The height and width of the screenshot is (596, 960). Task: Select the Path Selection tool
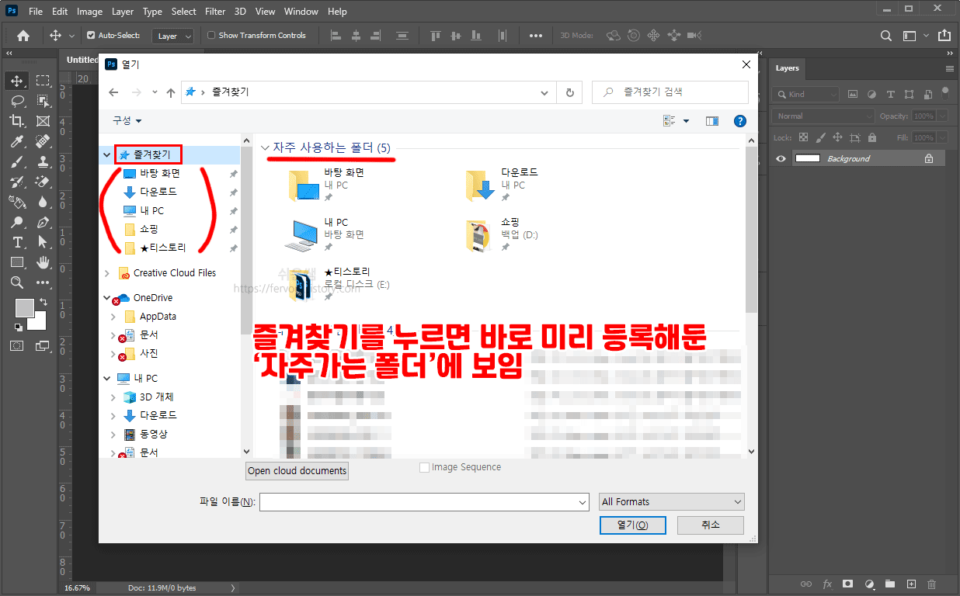tap(43, 242)
